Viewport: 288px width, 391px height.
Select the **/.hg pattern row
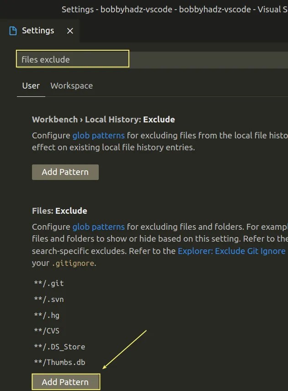47,315
